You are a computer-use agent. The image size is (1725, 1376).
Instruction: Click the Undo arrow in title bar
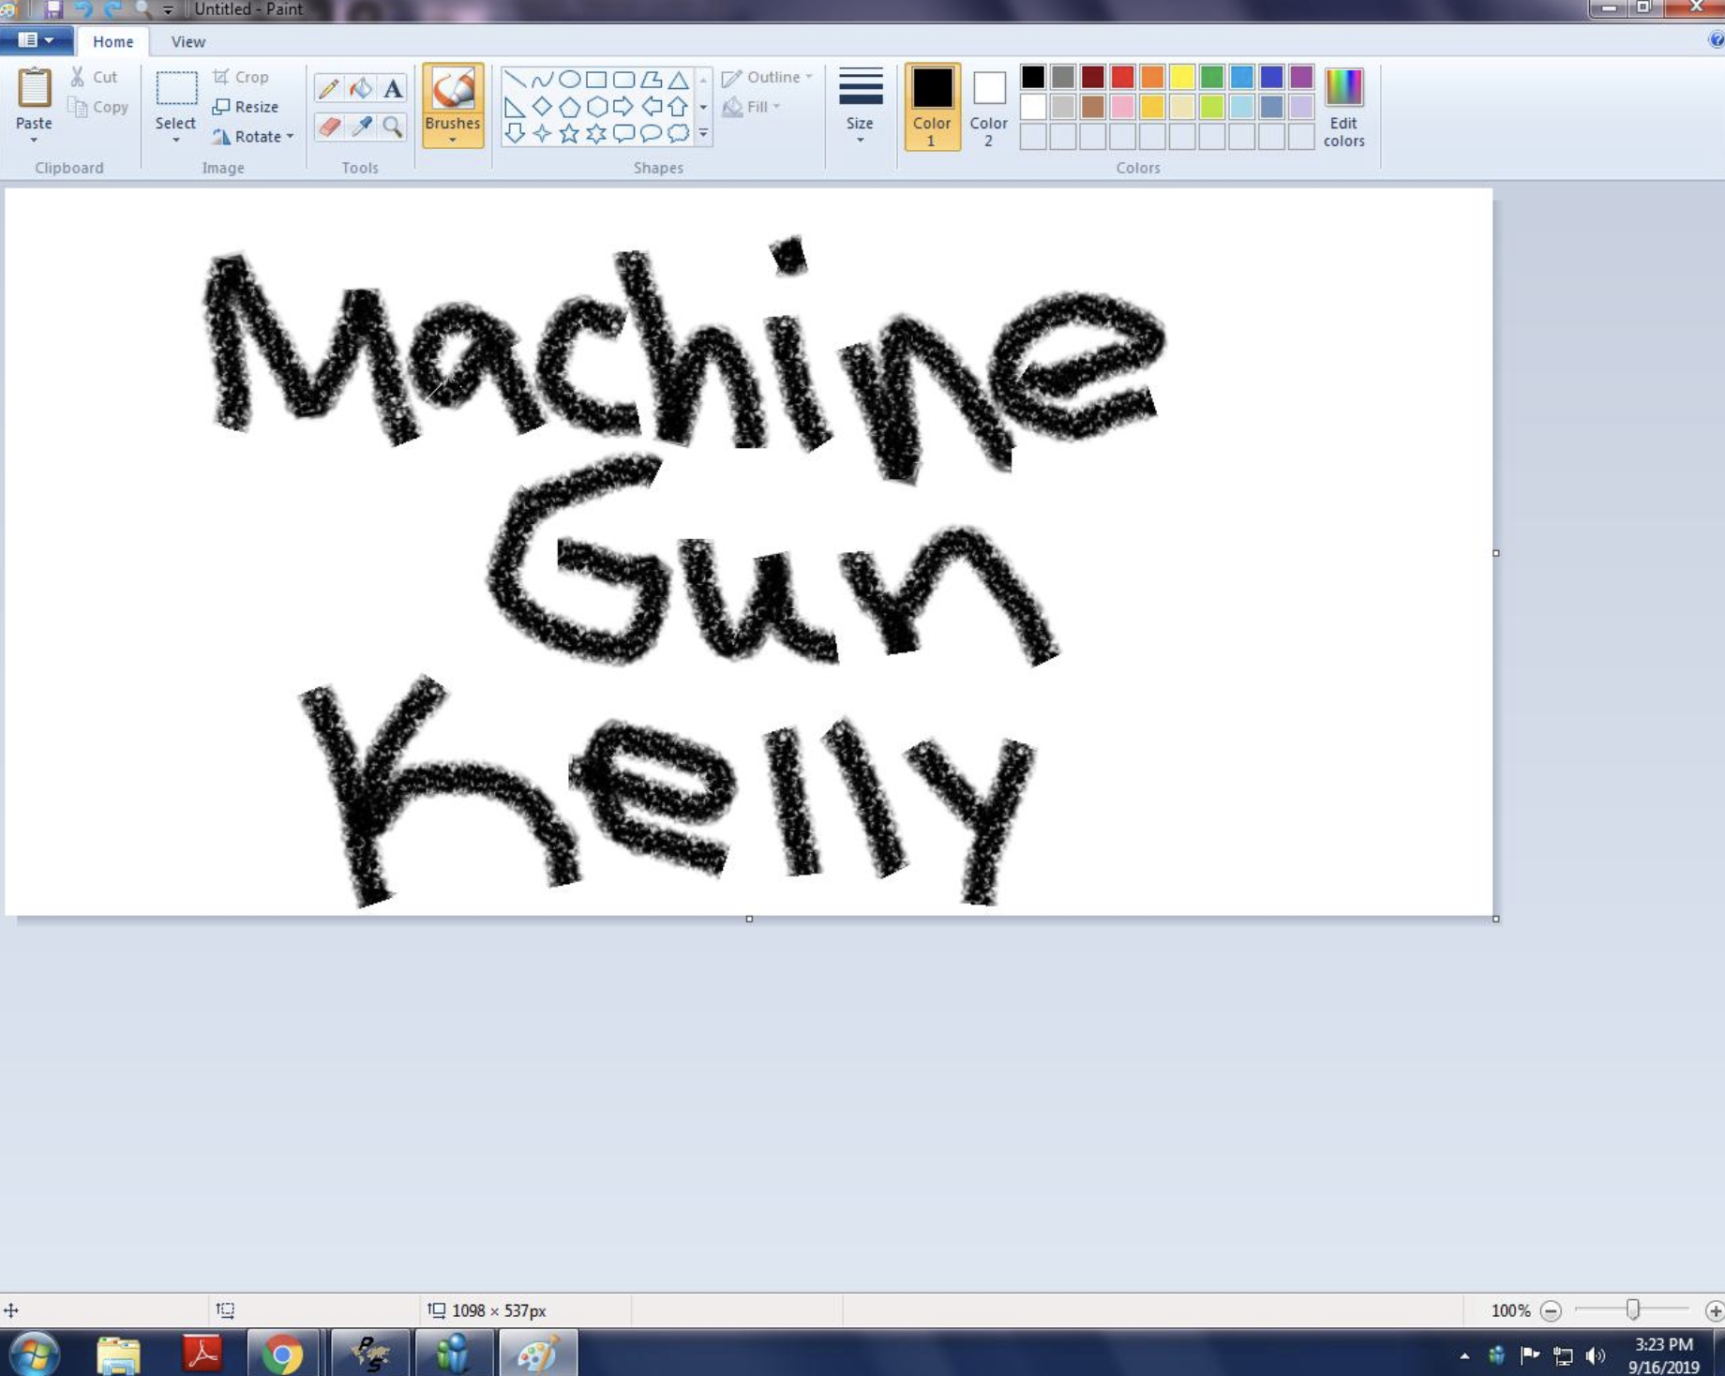(x=83, y=9)
